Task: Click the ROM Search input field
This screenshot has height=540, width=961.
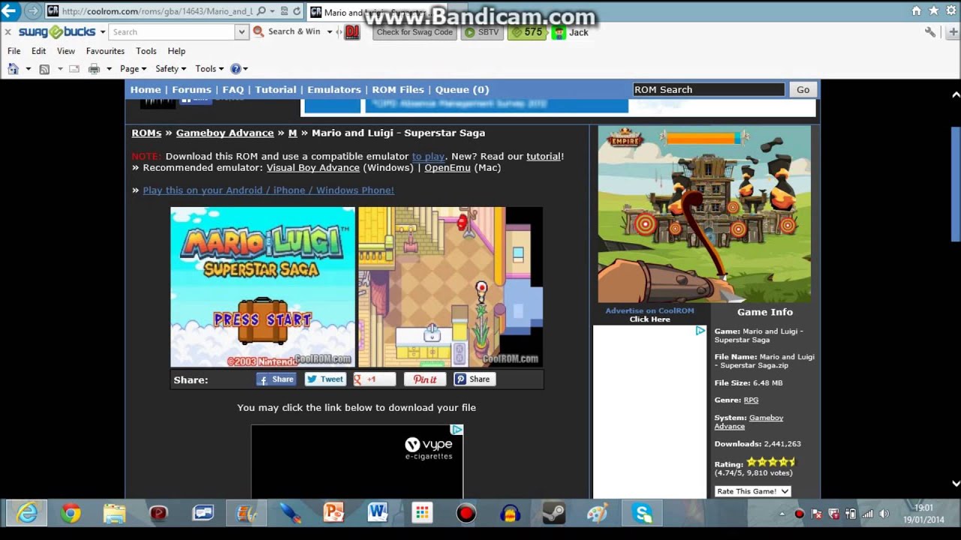Action: tap(709, 89)
